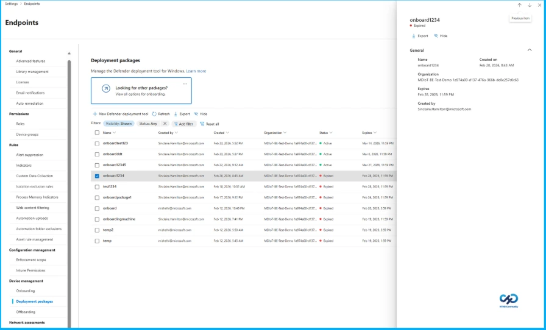The height and width of the screenshot is (330, 546).
Task: Open Offboarding in the sidebar
Action: click(x=26, y=312)
